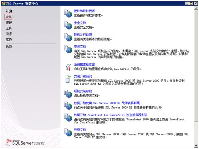Click the text 启动工具以检查阻止成功安装 SQL Server 的条件。
Screen dimensions: 199x149
point(108,69)
